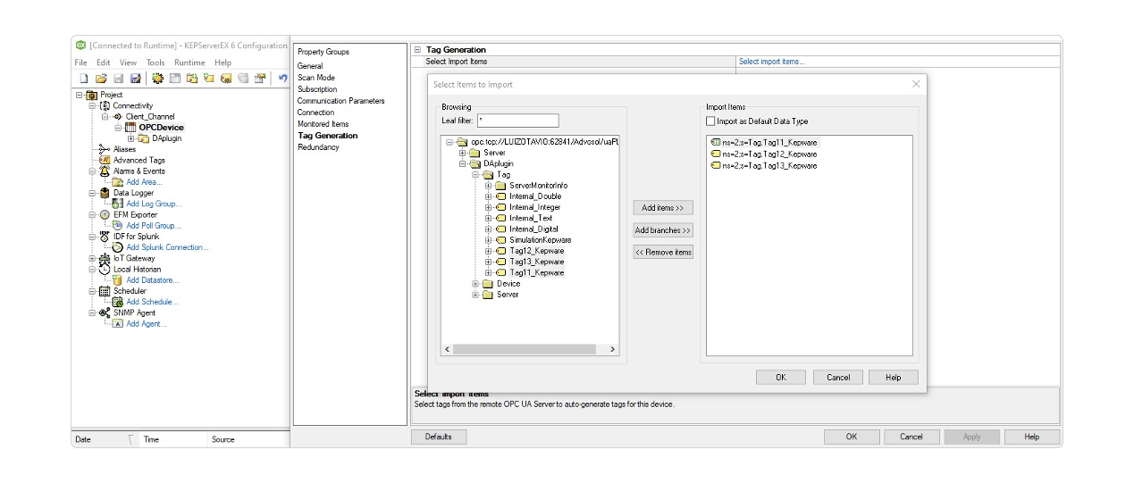Enable Import as Default Data Type checkbox
The height and width of the screenshot is (483, 1134).
[x=710, y=121]
